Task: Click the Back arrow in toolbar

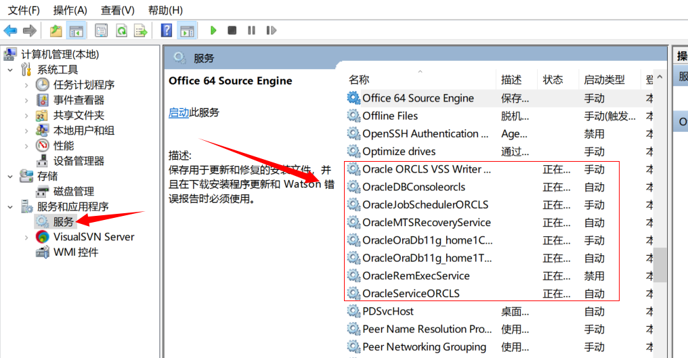Action: point(10,30)
